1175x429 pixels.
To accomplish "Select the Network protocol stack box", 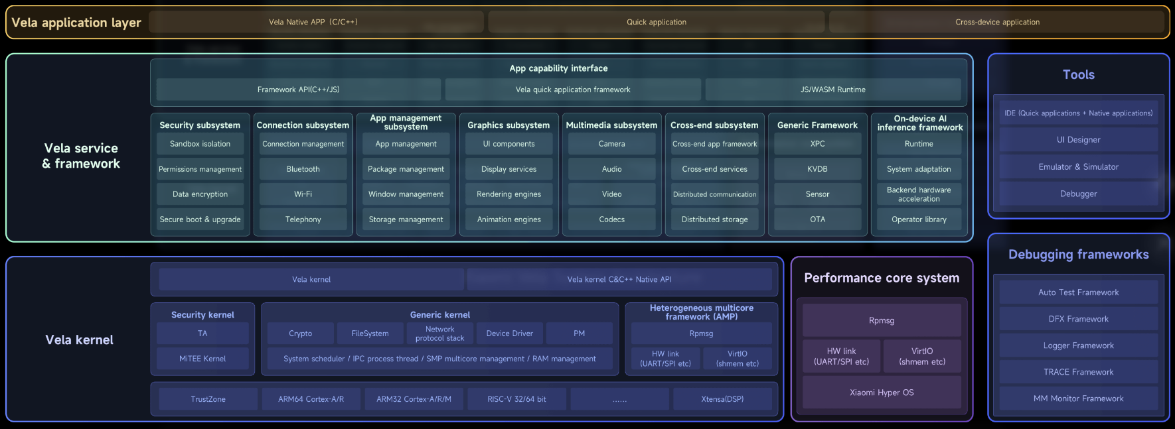I will point(440,334).
